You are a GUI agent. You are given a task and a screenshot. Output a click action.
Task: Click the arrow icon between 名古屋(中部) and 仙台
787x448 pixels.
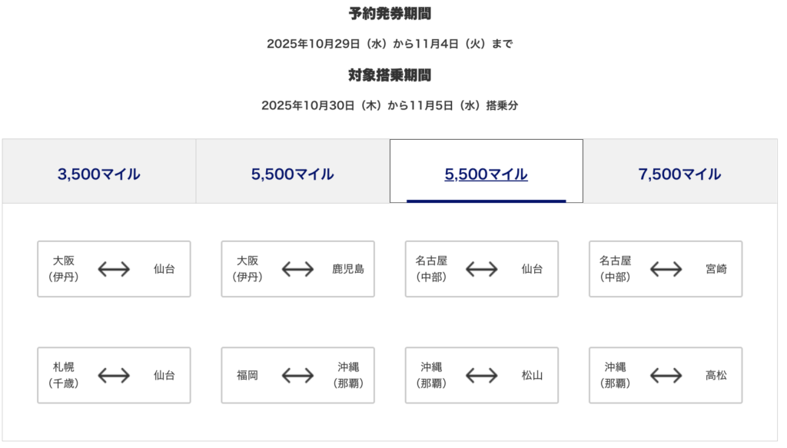tap(482, 269)
